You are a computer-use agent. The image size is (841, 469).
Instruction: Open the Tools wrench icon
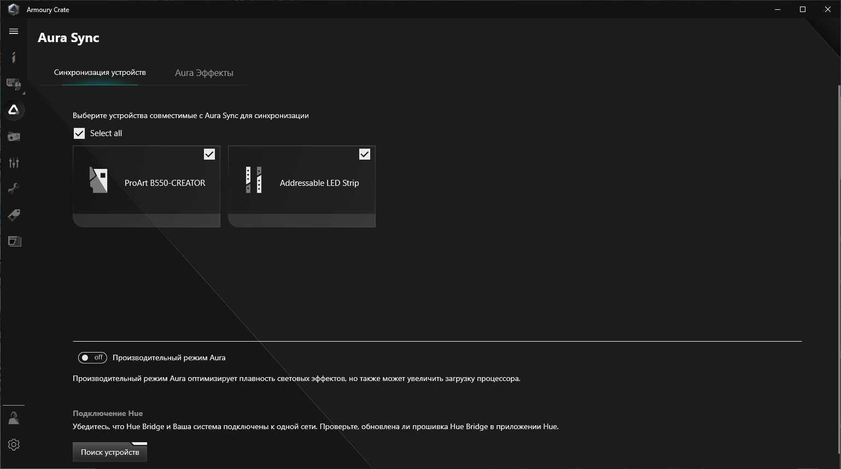14,189
